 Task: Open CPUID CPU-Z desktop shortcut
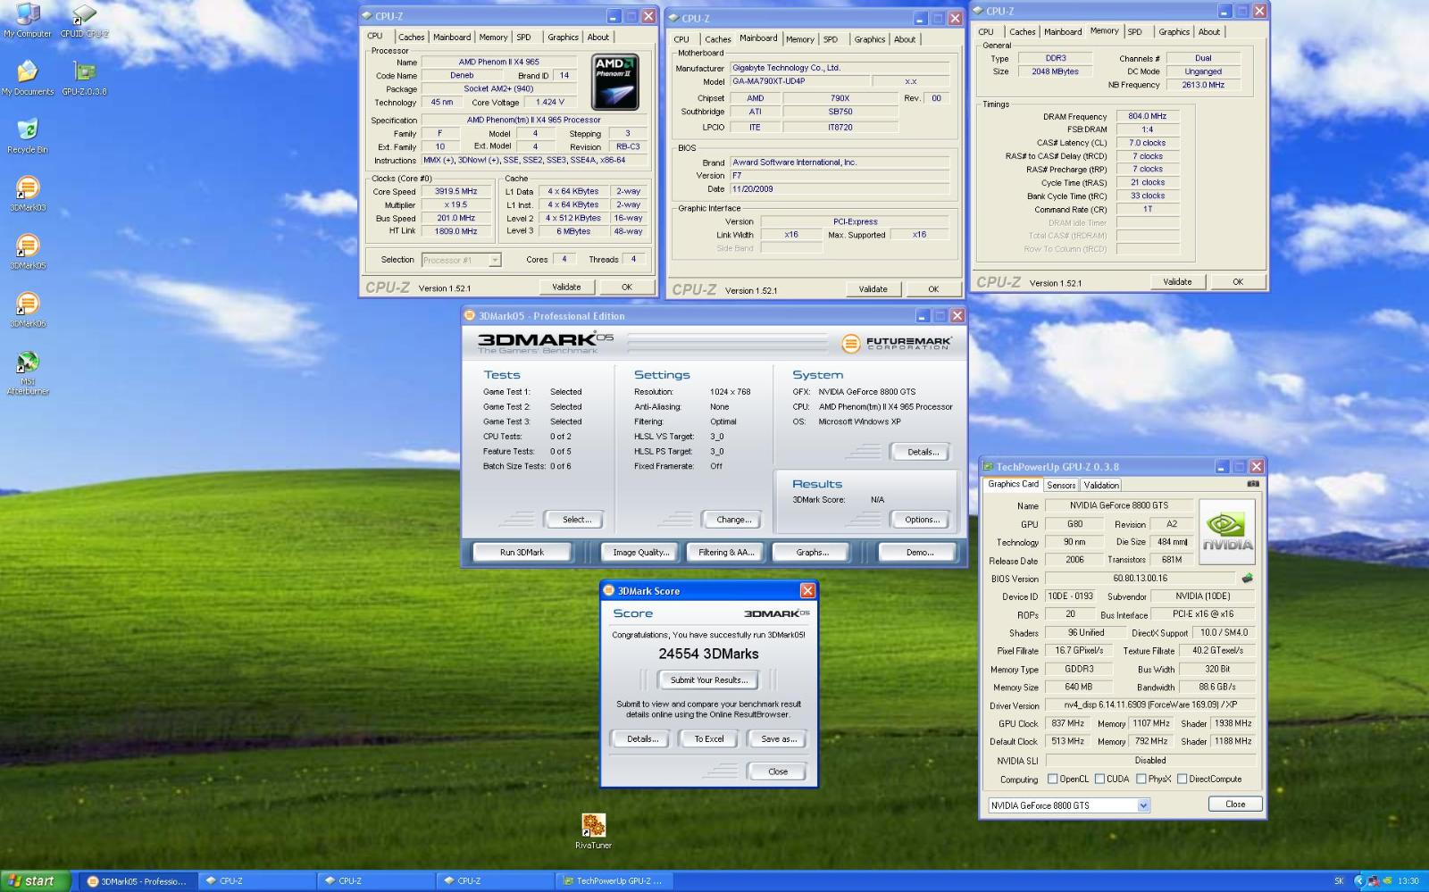[x=84, y=21]
